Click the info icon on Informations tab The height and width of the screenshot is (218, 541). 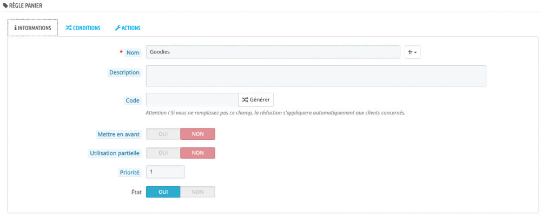tap(16, 28)
